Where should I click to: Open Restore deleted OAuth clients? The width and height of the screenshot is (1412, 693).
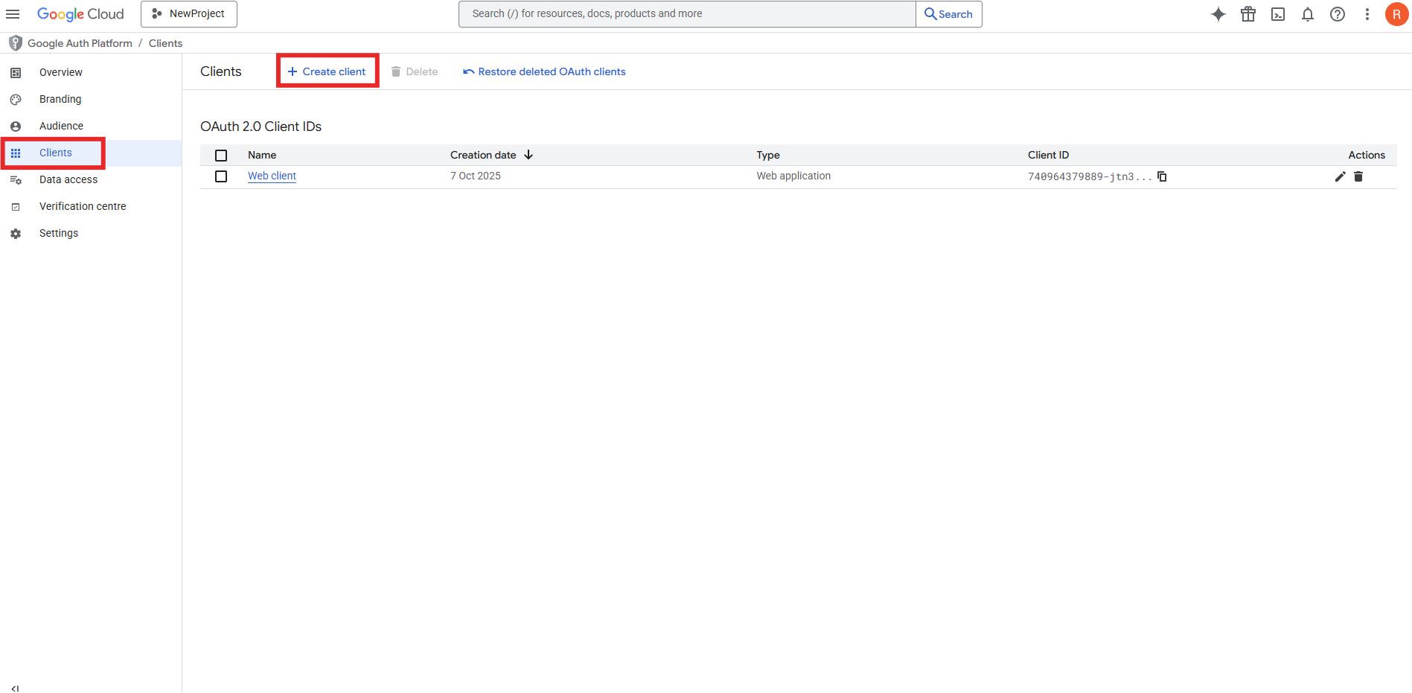pyautogui.click(x=544, y=71)
